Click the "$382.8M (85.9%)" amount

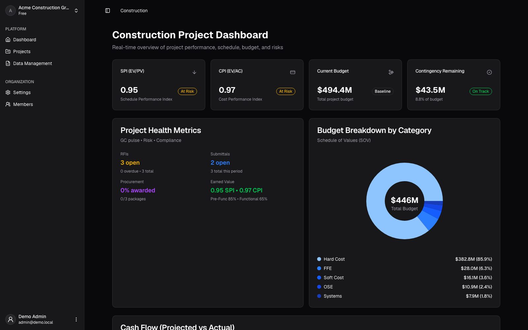(x=474, y=259)
